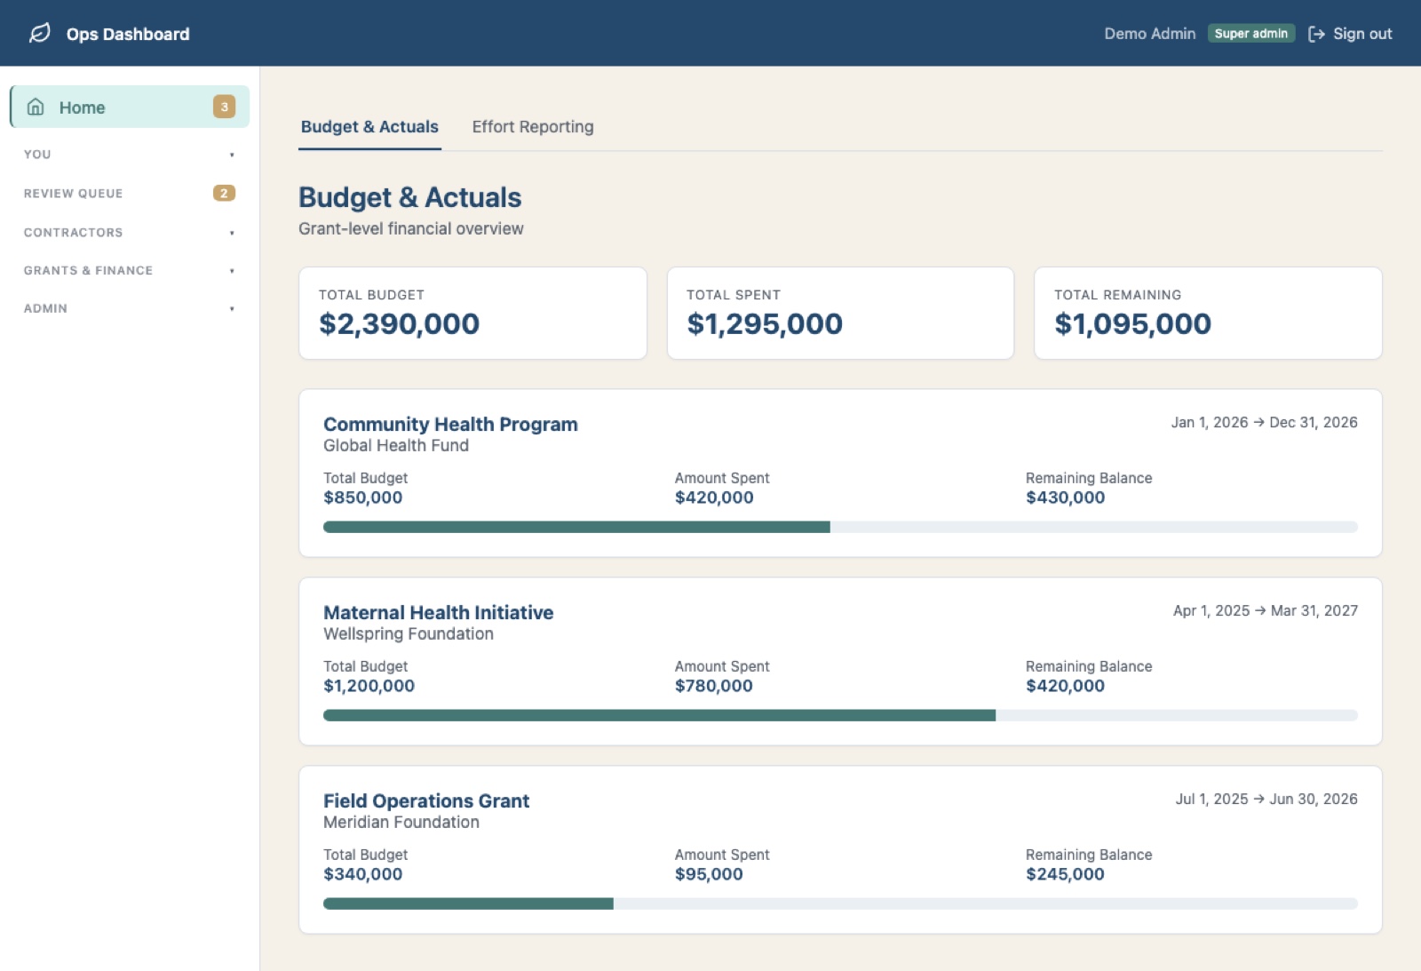Click the Total Spent $1,295,000 summary card
The width and height of the screenshot is (1421, 971).
[840, 314]
